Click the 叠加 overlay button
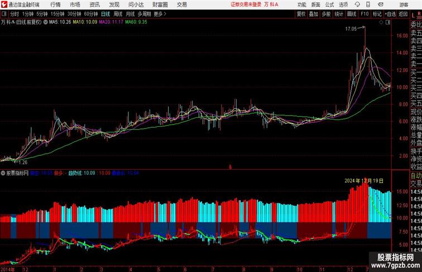This screenshot has height=272, width=422. [x=314, y=14]
